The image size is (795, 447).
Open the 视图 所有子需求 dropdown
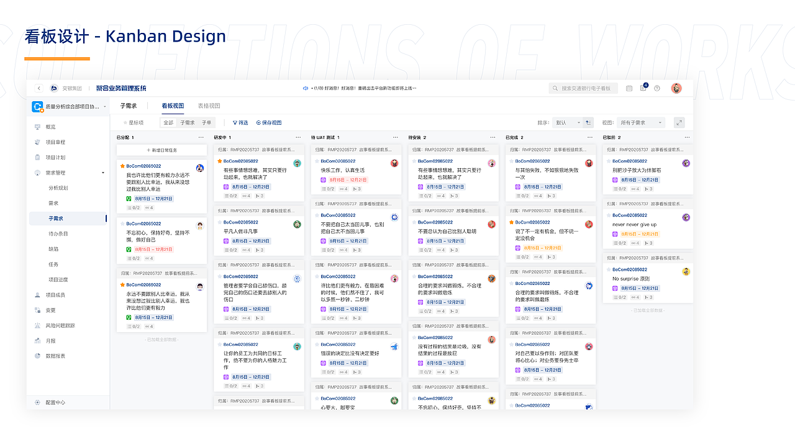tap(642, 123)
